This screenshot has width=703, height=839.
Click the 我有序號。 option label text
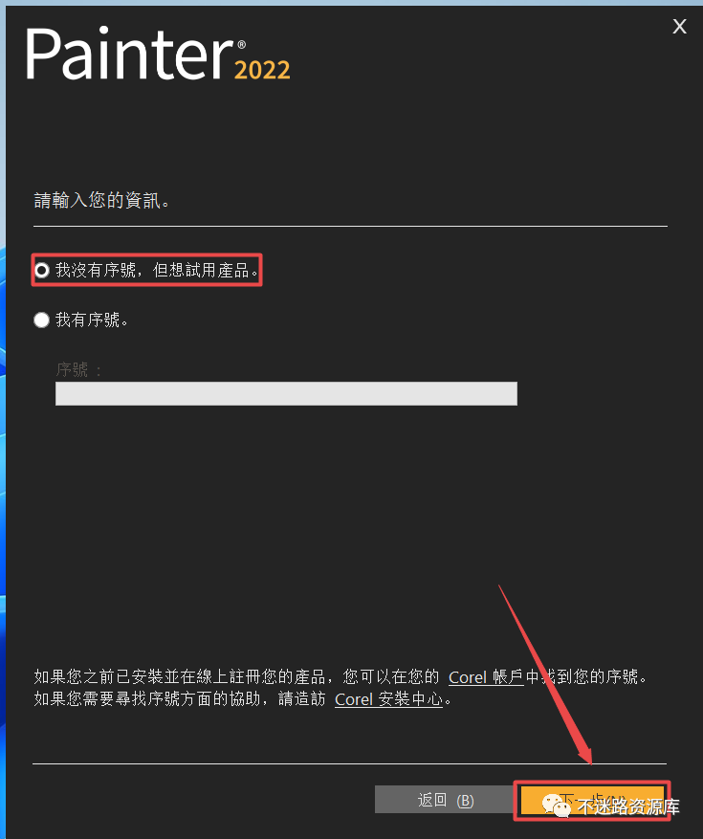pyautogui.click(x=92, y=320)
